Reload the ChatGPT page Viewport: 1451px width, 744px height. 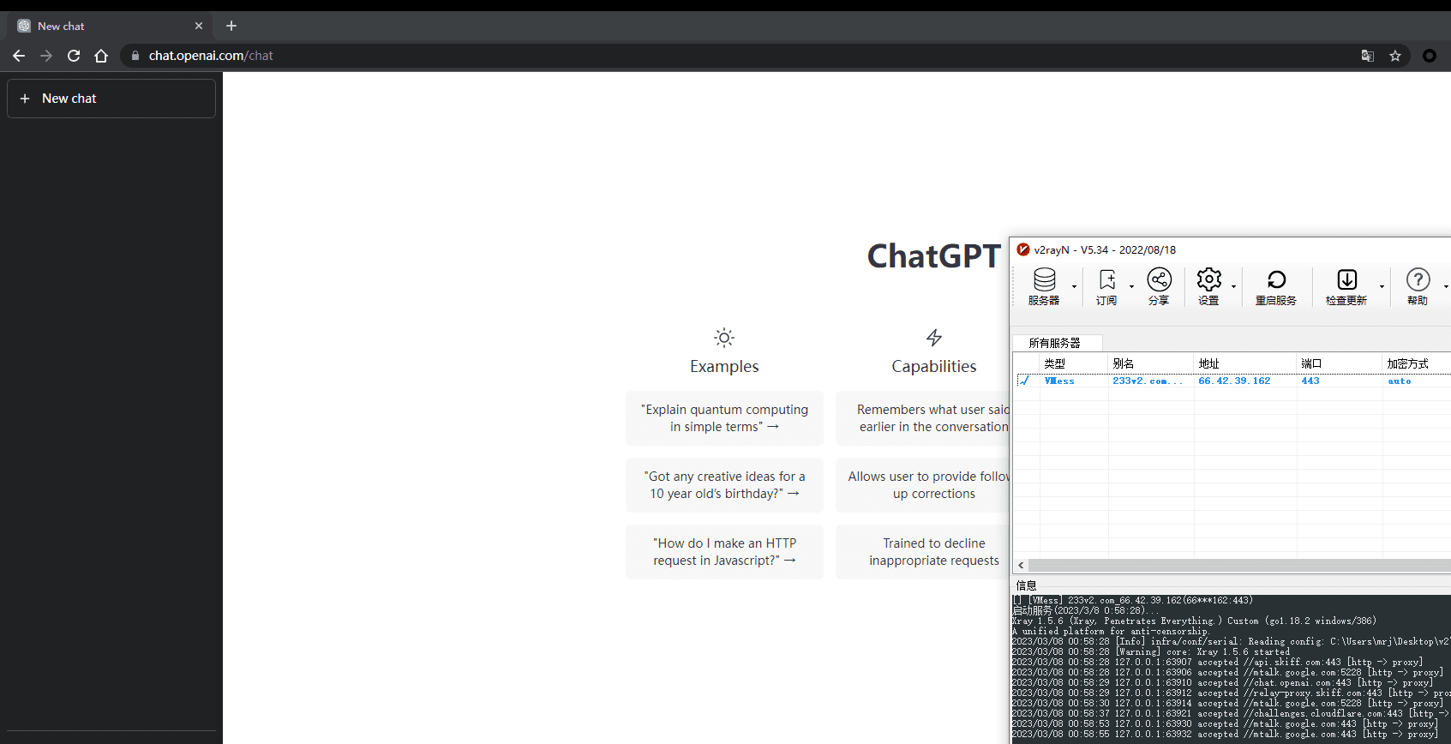coord(74,56)
